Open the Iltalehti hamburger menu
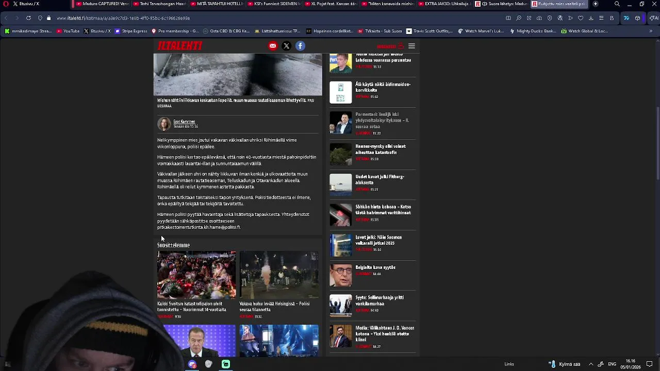Viewport: 660px width, 371px height. point(411,46)
